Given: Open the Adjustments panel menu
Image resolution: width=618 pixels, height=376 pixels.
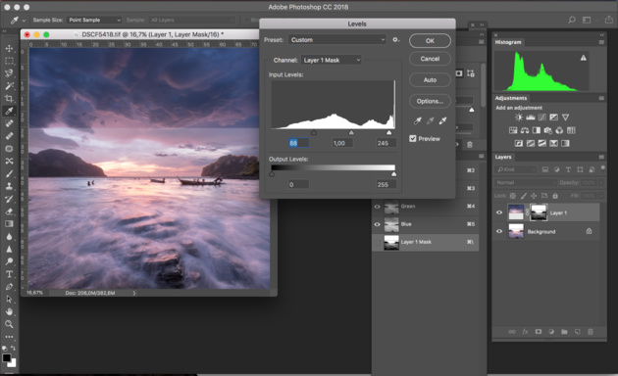Looking at the screenshot, I should click(601, 98).
